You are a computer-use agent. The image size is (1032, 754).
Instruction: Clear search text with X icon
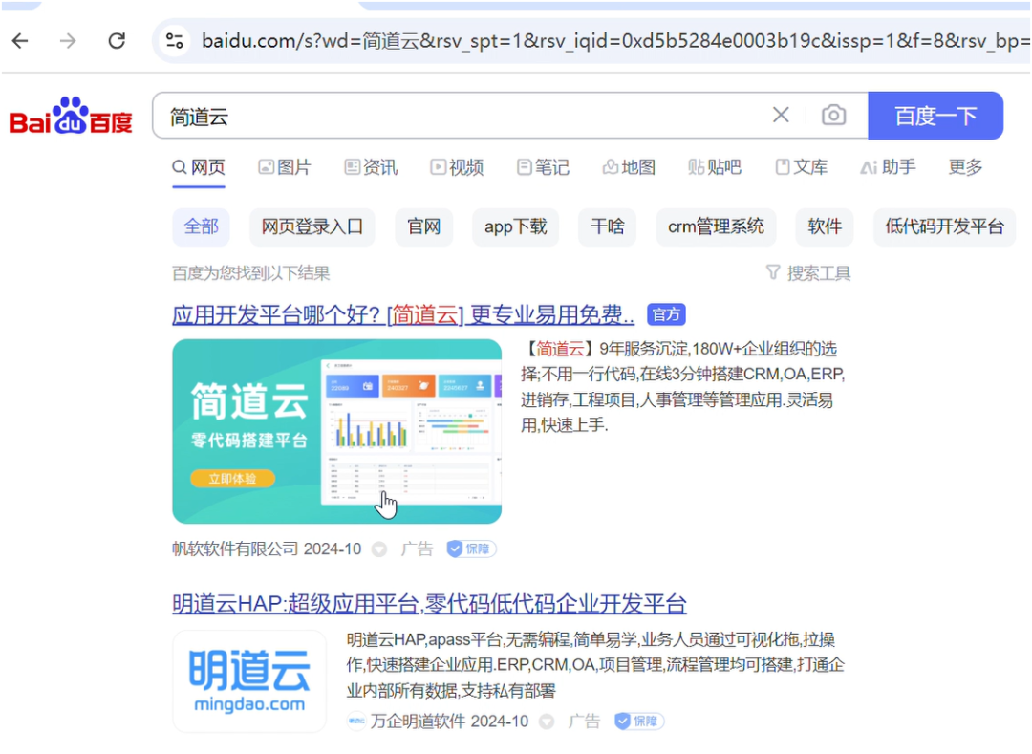[x=781, y=116]
